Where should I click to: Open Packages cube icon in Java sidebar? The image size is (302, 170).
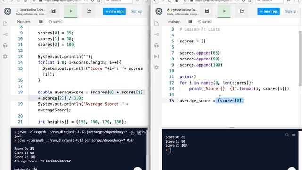(x=5, y=45)
